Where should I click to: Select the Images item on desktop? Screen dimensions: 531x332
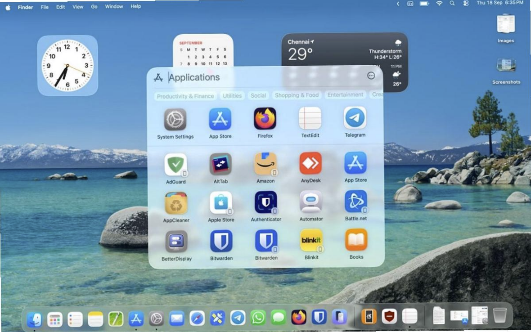pyautogui.click(x=506, y=28)
